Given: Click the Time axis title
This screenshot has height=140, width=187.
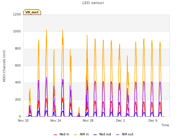Looking at the screenshot, I should click(x=165, y=125).
